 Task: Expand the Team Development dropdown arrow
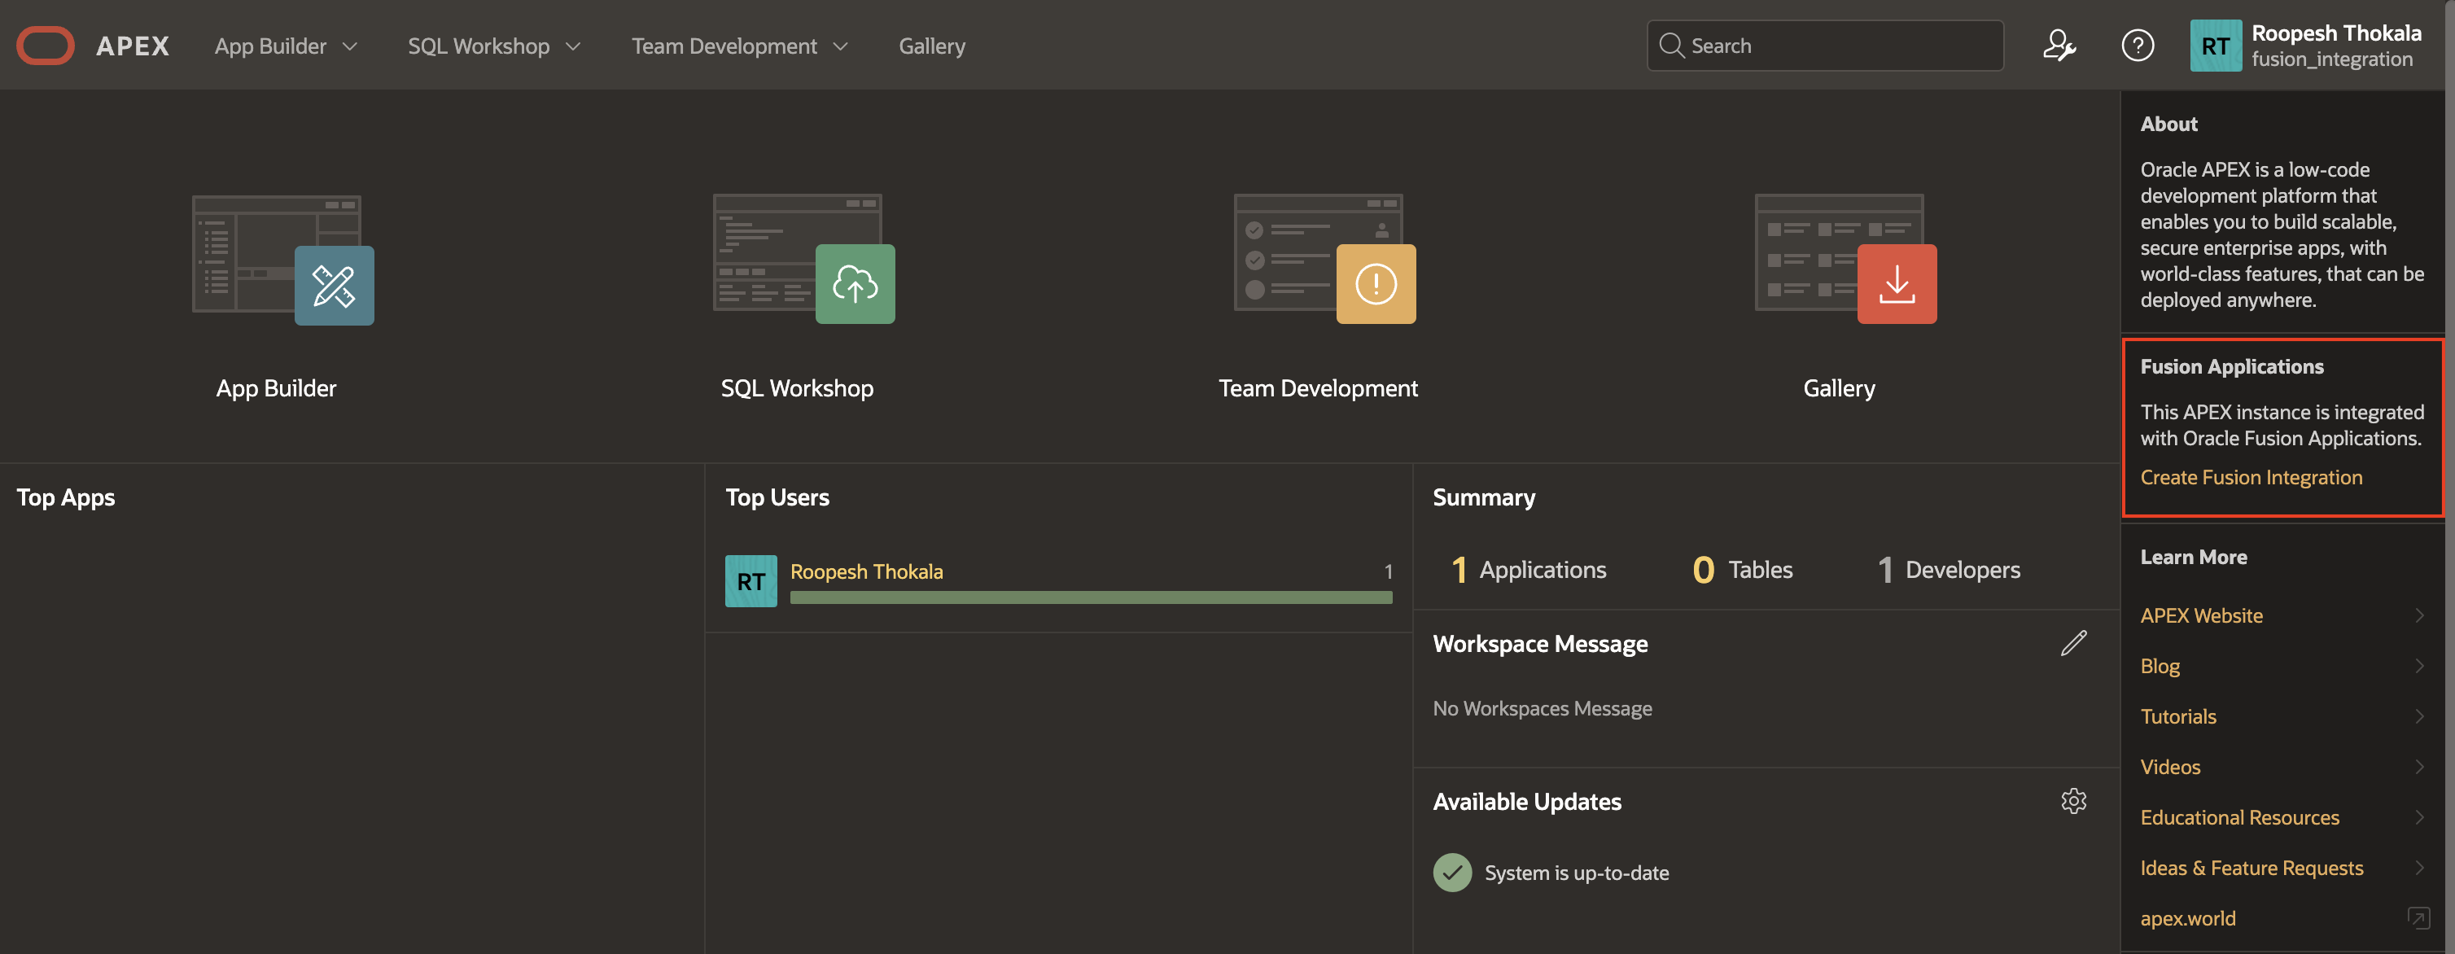click(x=839, y=46)
